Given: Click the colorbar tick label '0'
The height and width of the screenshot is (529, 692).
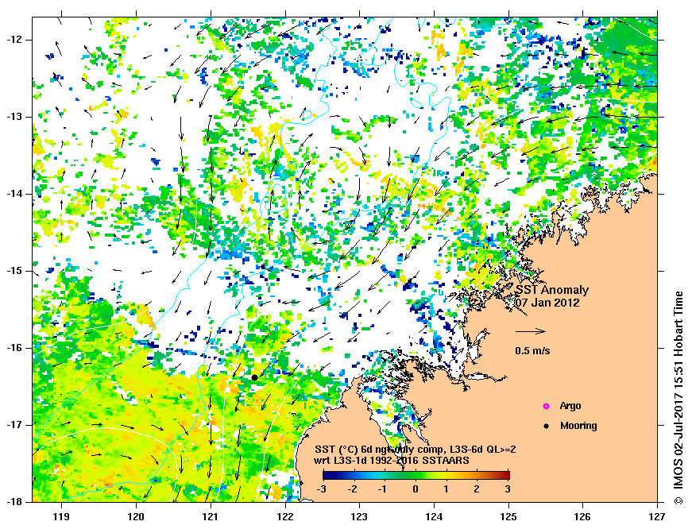Looking at the screenshot, I should click(416, 488).
